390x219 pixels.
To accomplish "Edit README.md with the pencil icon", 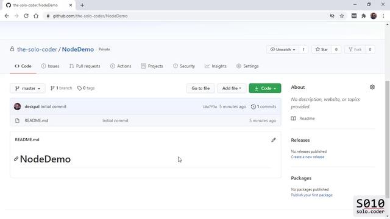I will coord(274,140).
